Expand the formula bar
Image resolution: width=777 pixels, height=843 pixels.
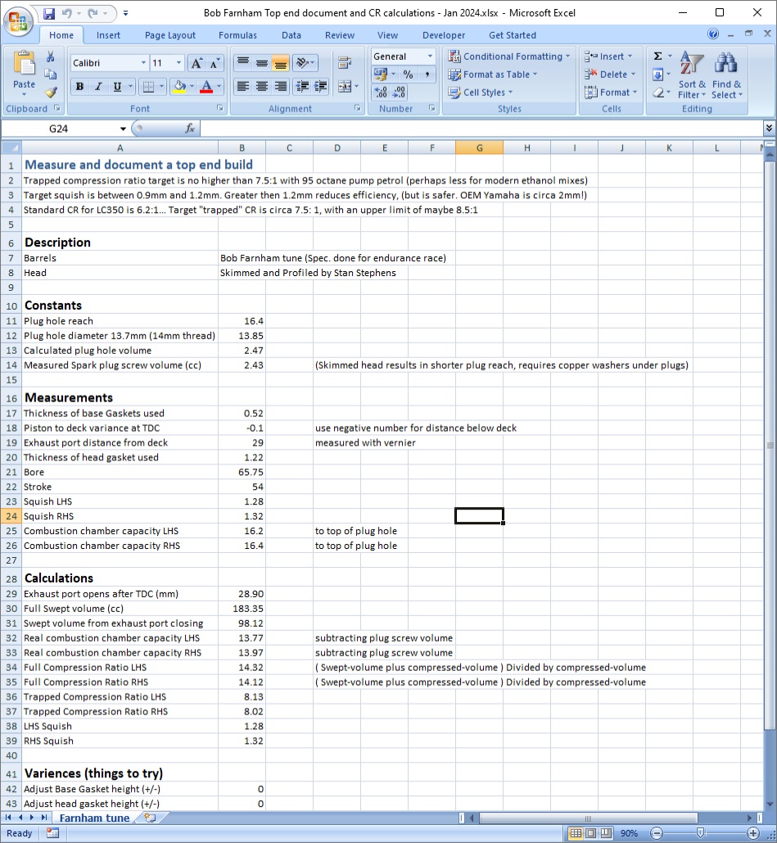coord(769,128)
